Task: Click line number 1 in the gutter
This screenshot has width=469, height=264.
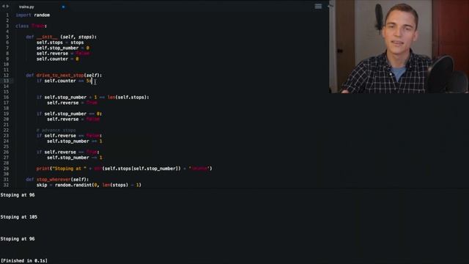Action: [7, 15]
